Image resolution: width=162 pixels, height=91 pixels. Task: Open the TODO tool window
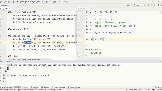pyautogui.click(x=25, y=87)
